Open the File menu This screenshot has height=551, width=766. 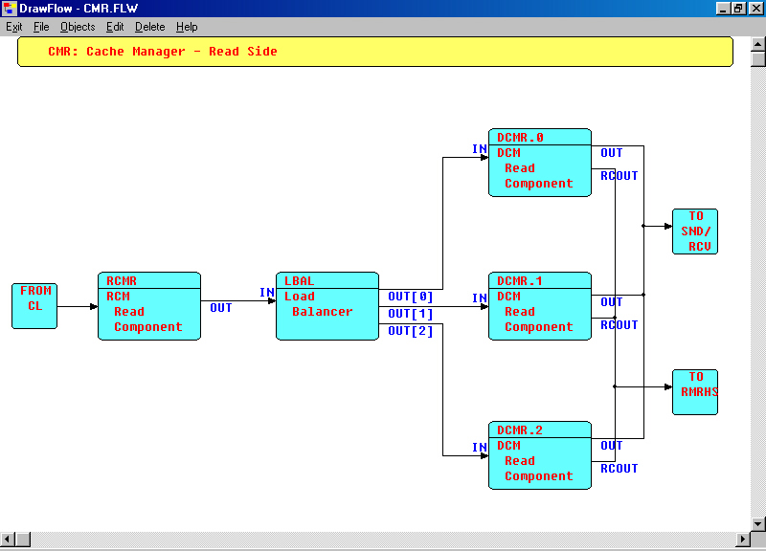(41, 27)
